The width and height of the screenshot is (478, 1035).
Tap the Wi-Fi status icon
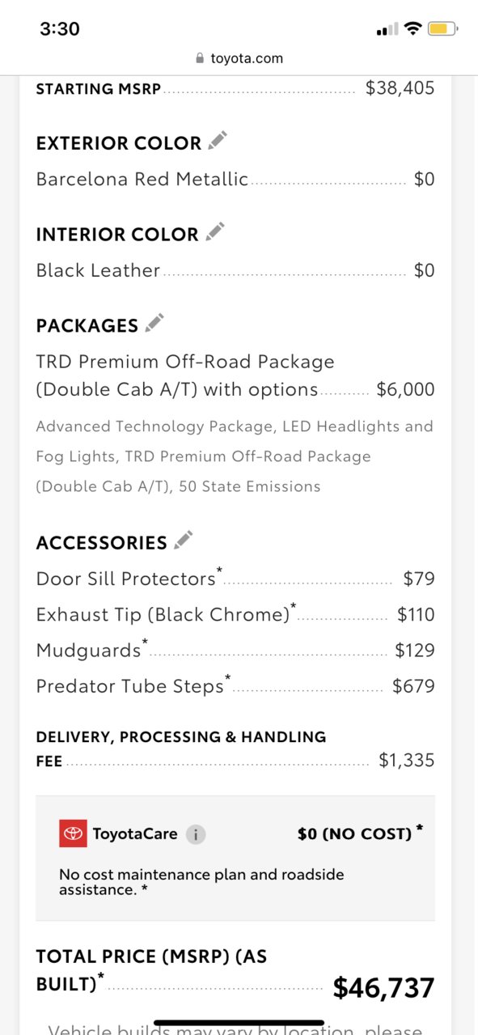pos(413,29)
